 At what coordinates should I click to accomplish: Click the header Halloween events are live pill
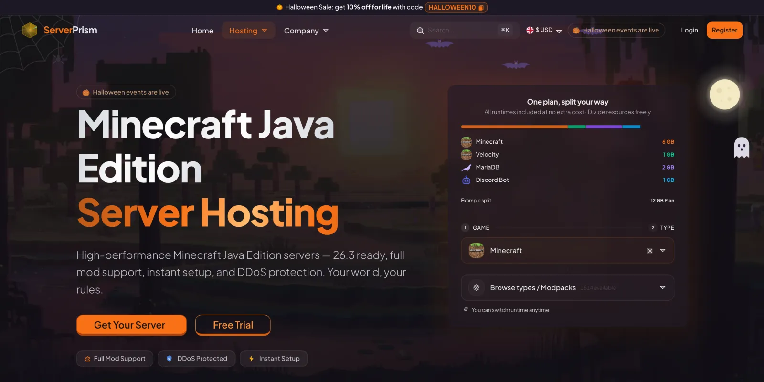click(x=616, y=30)
